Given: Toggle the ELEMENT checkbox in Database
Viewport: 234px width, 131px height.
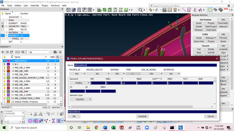Looking at the screenshot, I should click(x=3, y=23).
